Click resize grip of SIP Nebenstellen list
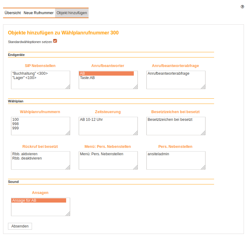This screenshot has height=237, width=247. coord(68,87)
